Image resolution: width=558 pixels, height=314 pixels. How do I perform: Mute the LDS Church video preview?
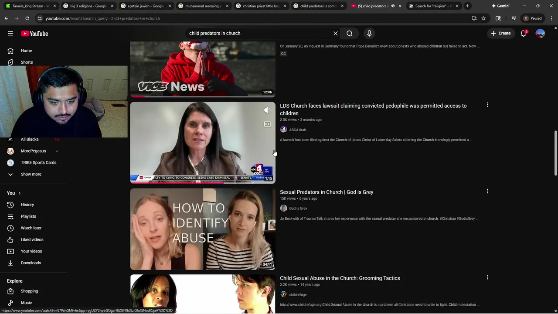(x=267, y=110)
